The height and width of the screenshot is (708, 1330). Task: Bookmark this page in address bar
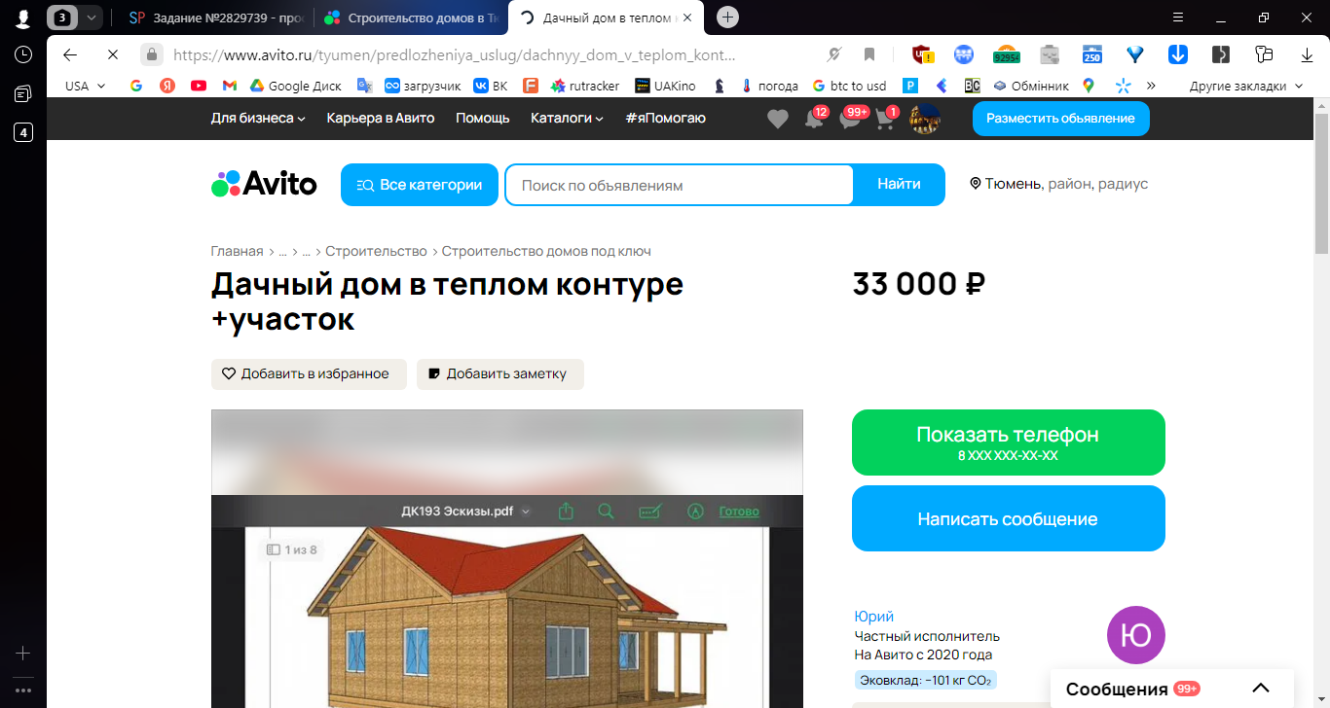(x=869, y=54)
